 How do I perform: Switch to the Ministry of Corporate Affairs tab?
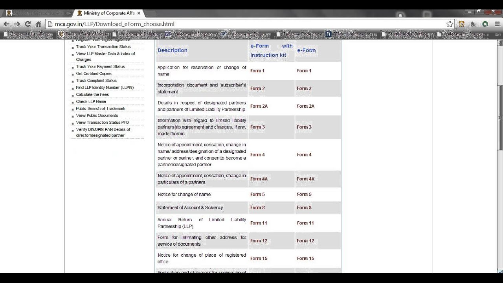point(108,13)
